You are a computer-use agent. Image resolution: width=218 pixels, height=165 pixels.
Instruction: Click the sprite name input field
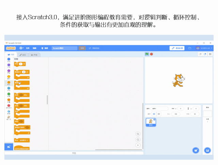(x=159, y=108)
